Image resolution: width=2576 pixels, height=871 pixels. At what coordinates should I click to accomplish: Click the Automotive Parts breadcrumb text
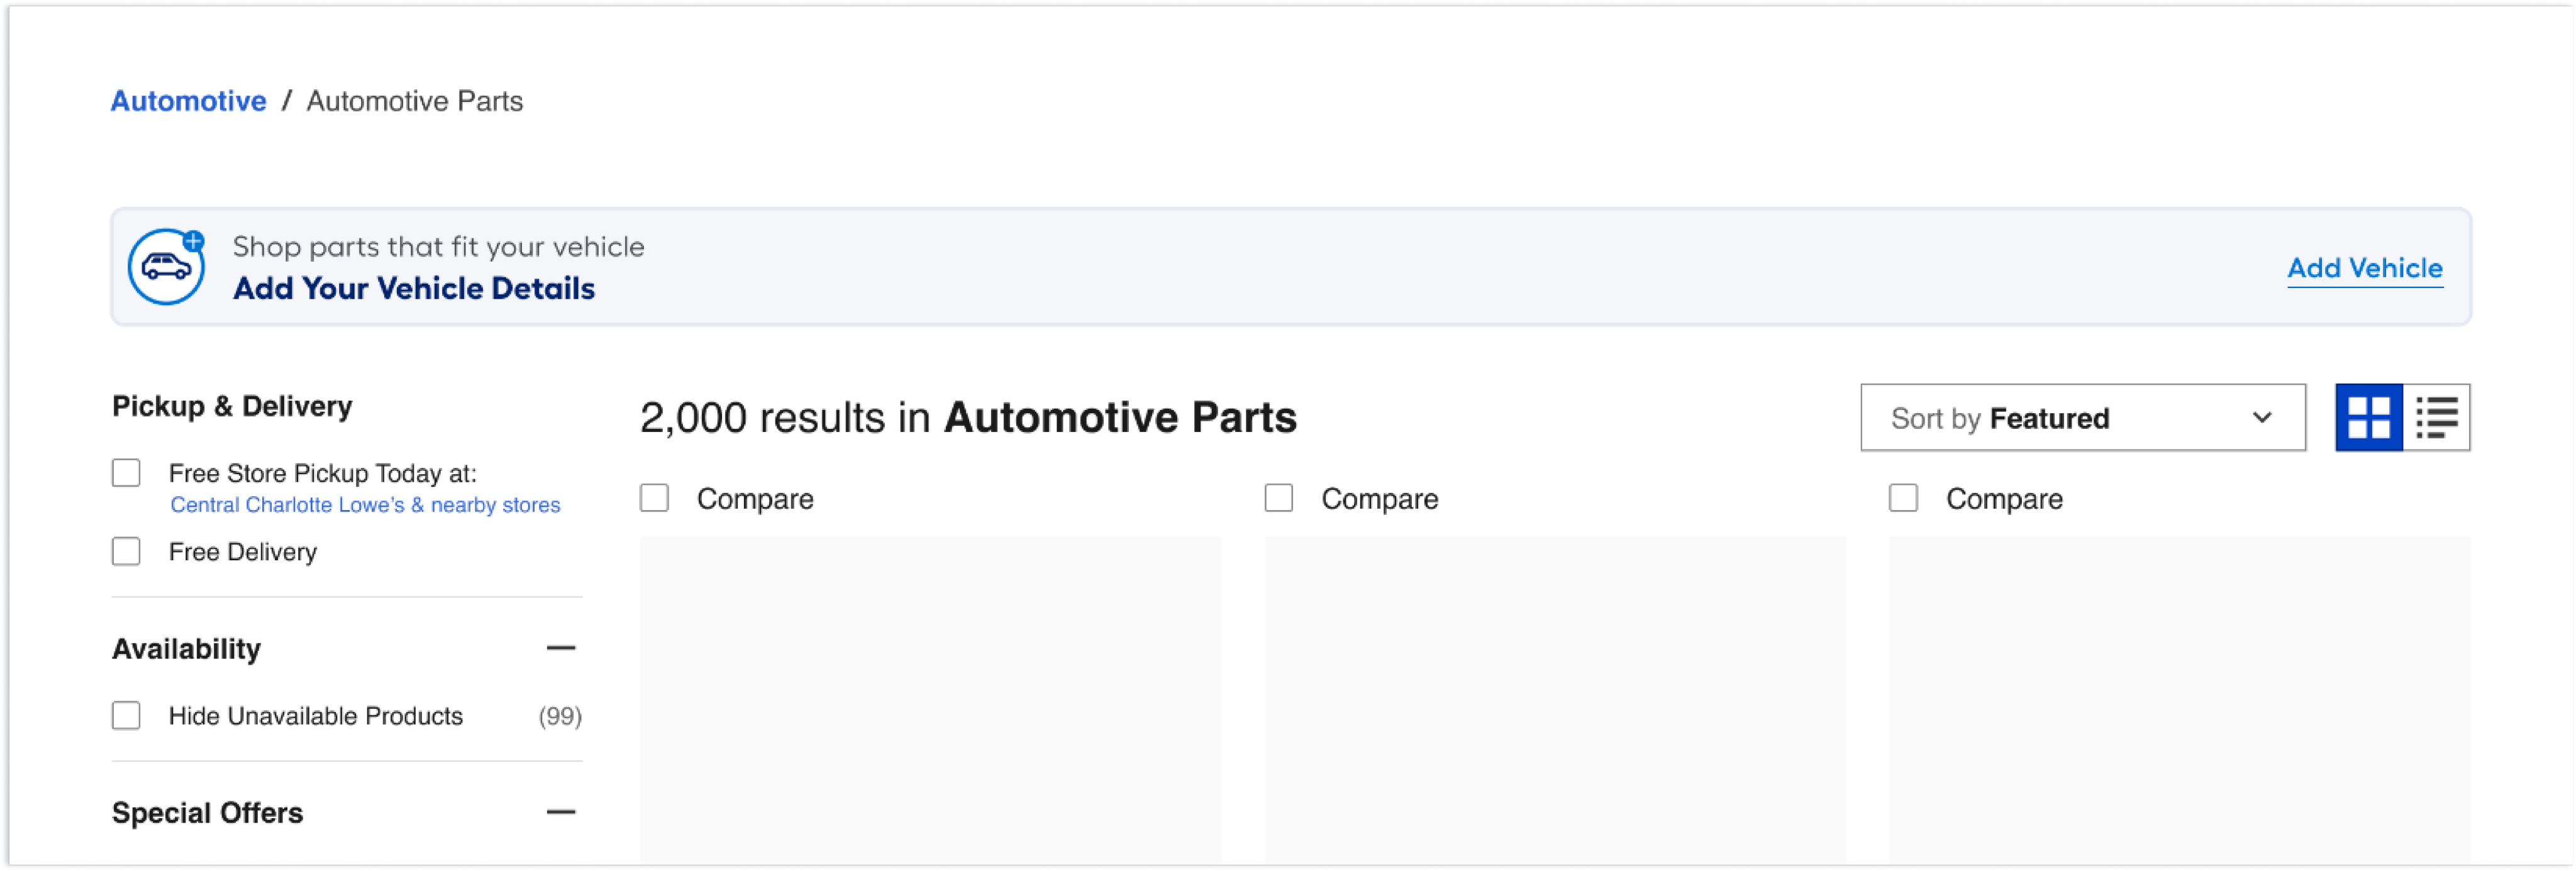point(414,101)
